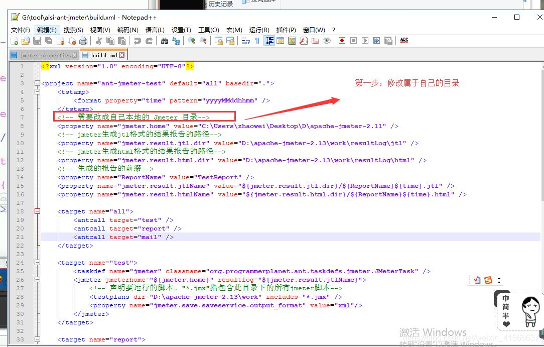Screen dimensions: 544x347
Task: Cut selection with the scissors icon
Action: [x=99, y=41]
